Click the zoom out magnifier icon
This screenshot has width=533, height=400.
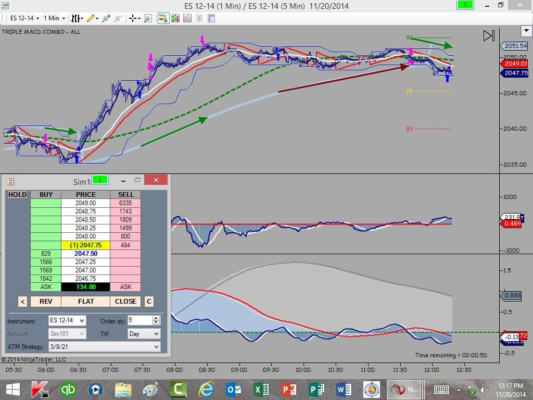pos(118,18)
